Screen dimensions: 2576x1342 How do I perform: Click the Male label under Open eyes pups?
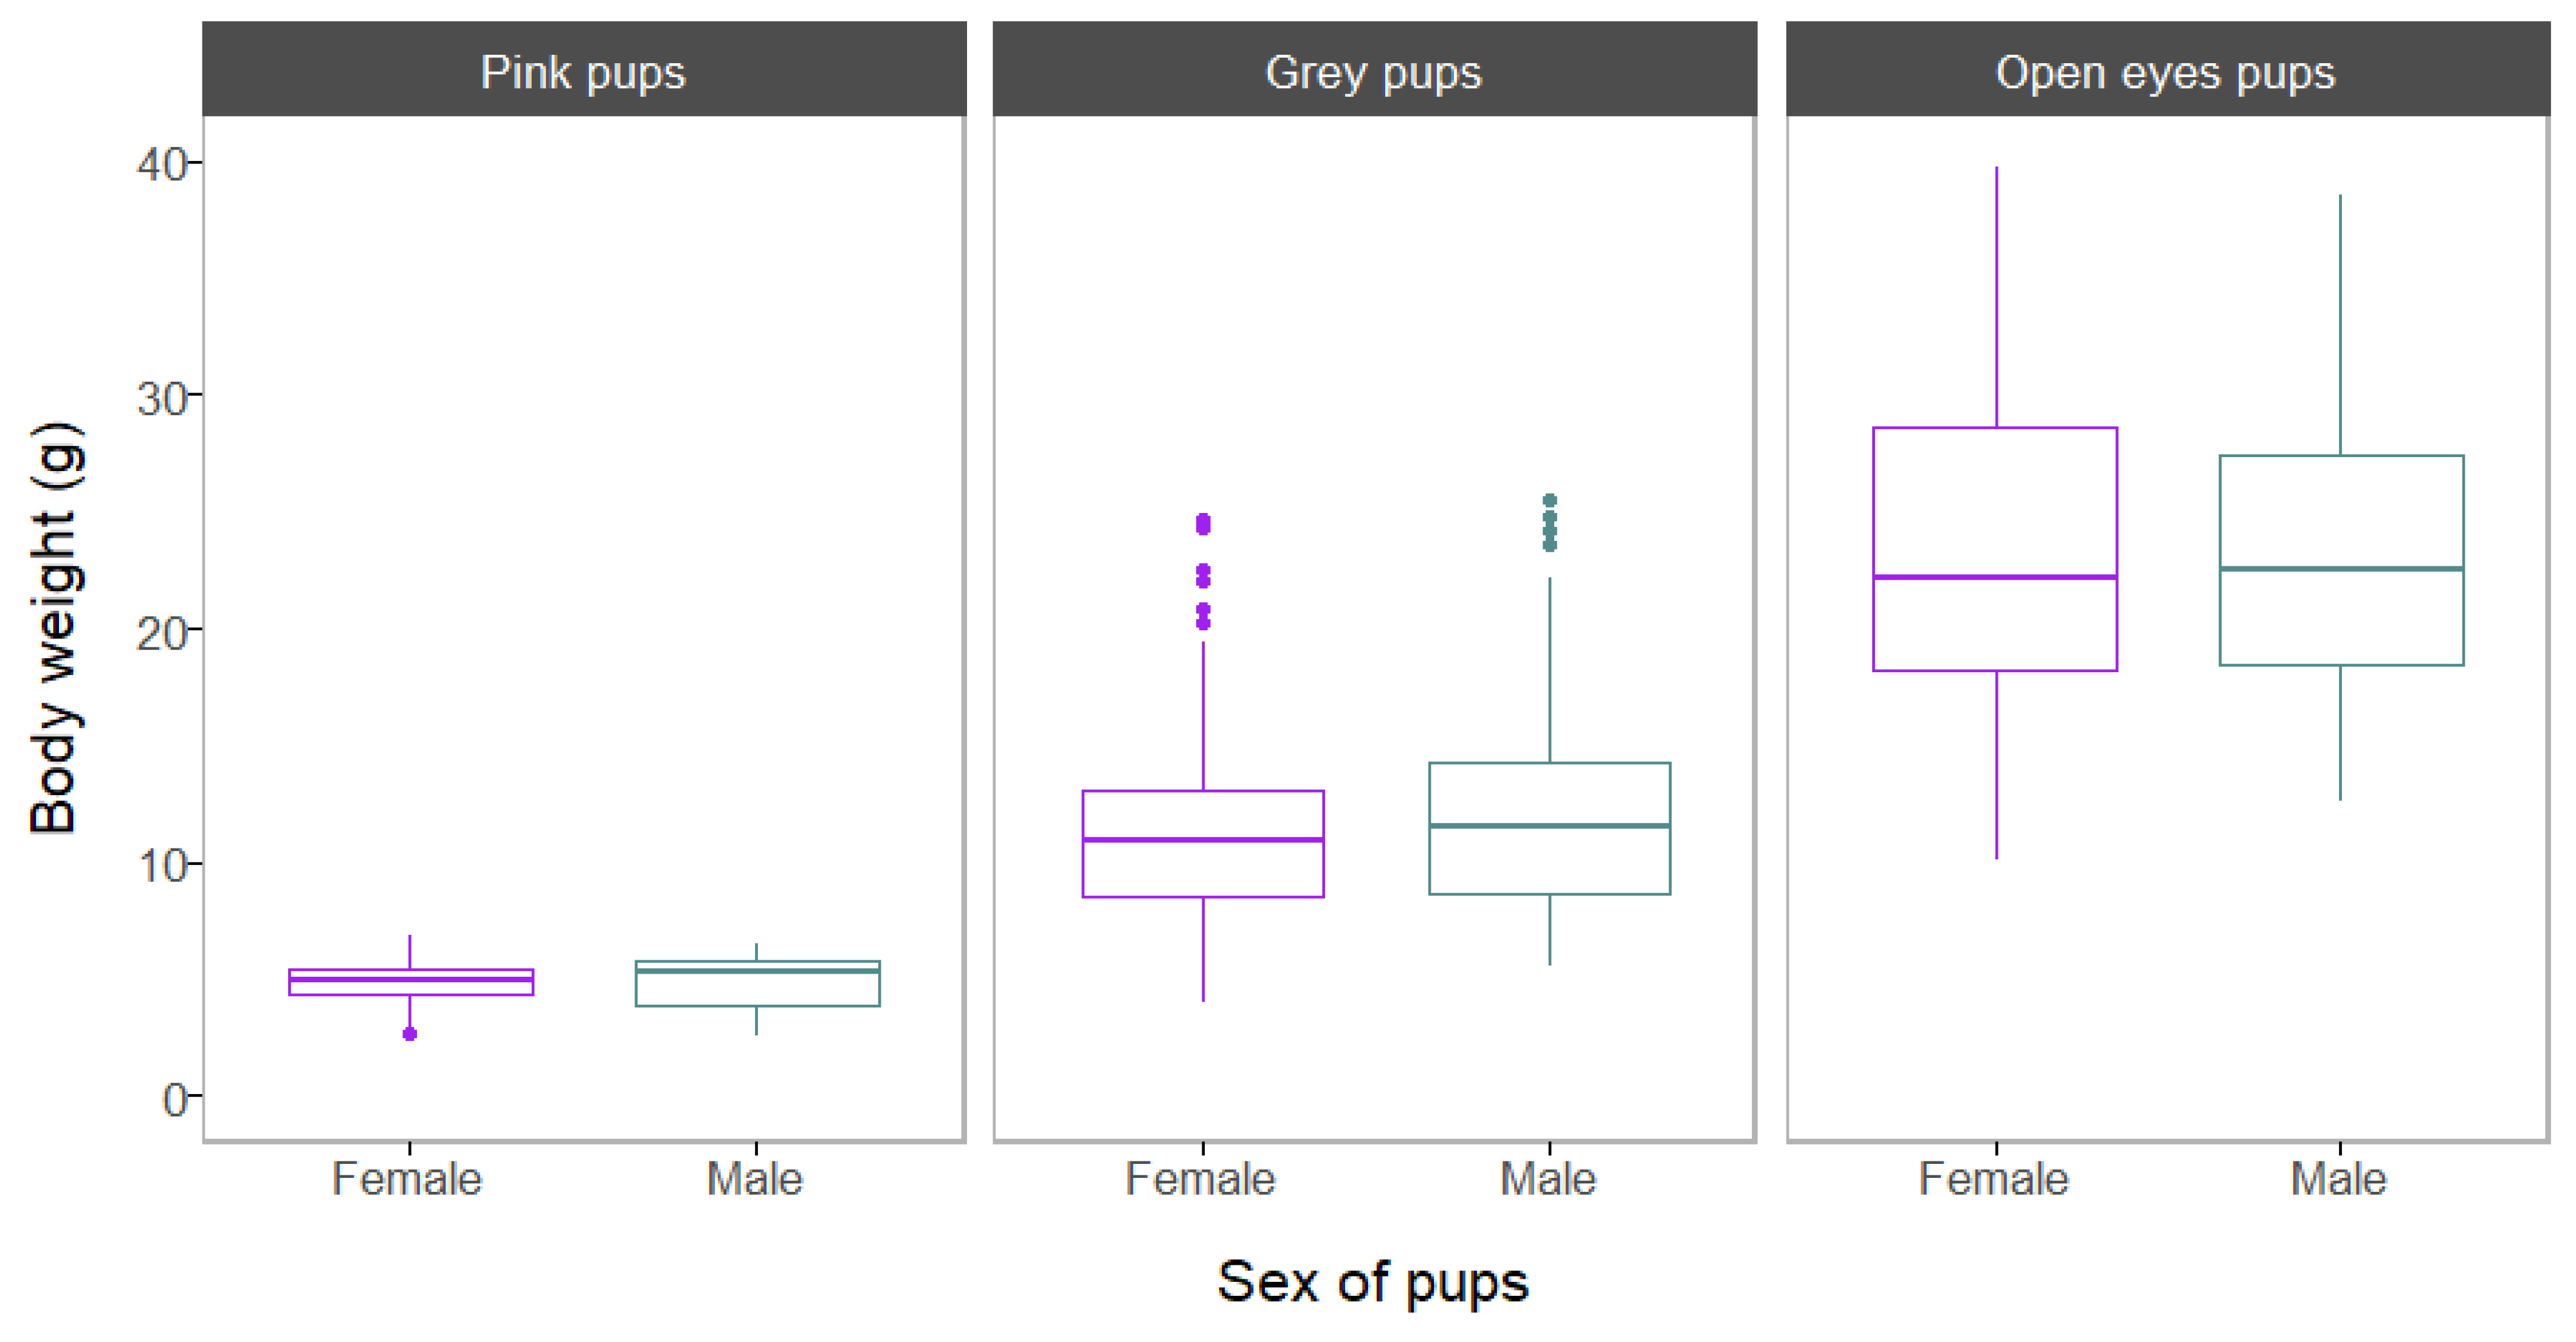click(x=2339, y=1178)
